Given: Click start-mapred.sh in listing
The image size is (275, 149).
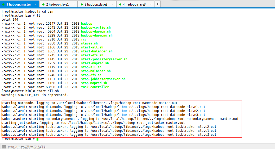Looking at the screenshot, I should (95, 63).
